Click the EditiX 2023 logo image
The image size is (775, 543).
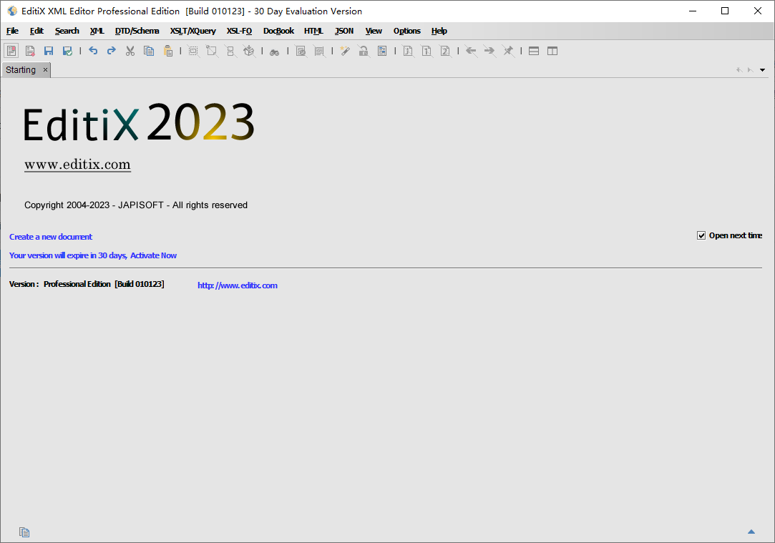[139, 122]
